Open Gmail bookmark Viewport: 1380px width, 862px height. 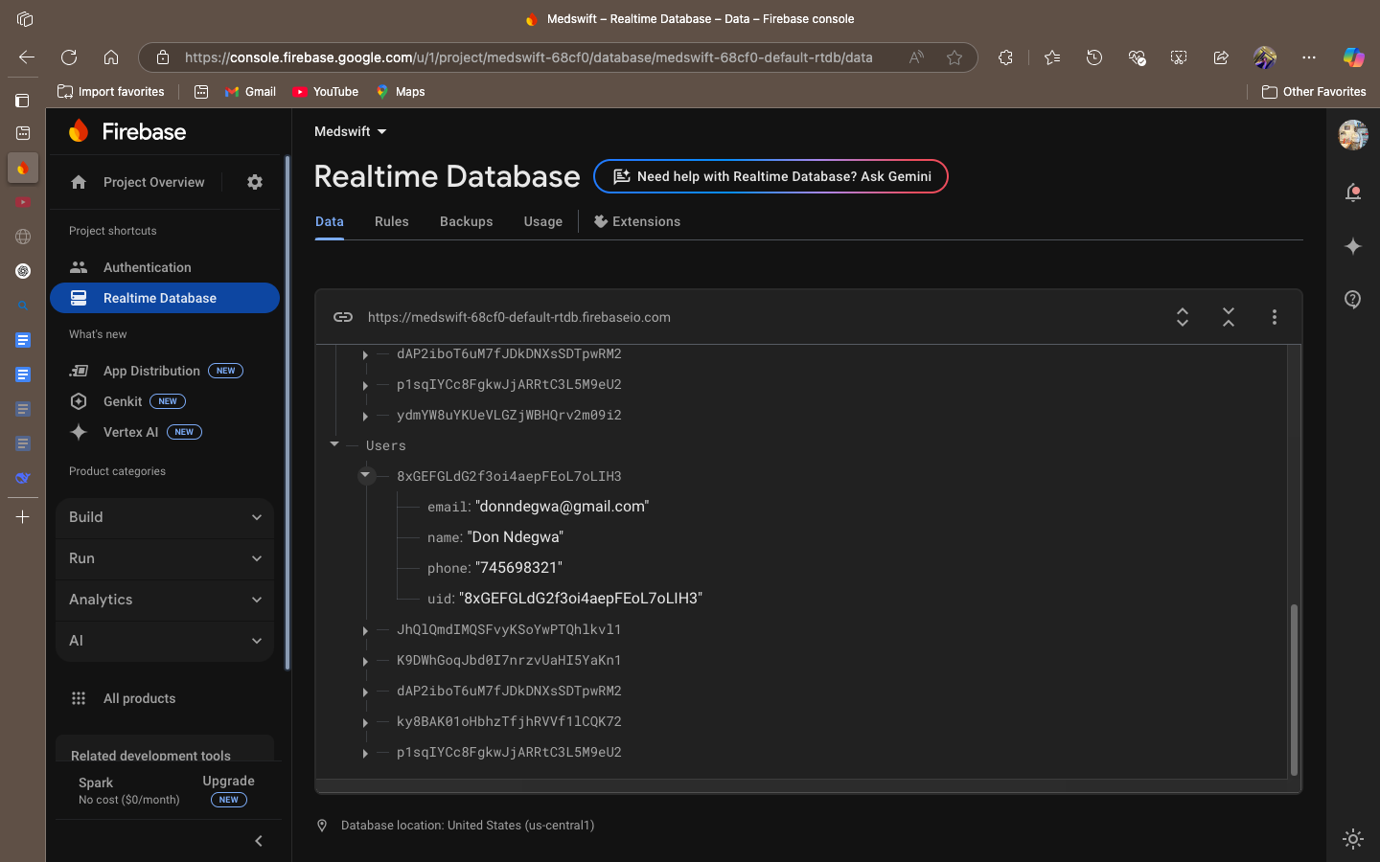click(x=250, y=92)
